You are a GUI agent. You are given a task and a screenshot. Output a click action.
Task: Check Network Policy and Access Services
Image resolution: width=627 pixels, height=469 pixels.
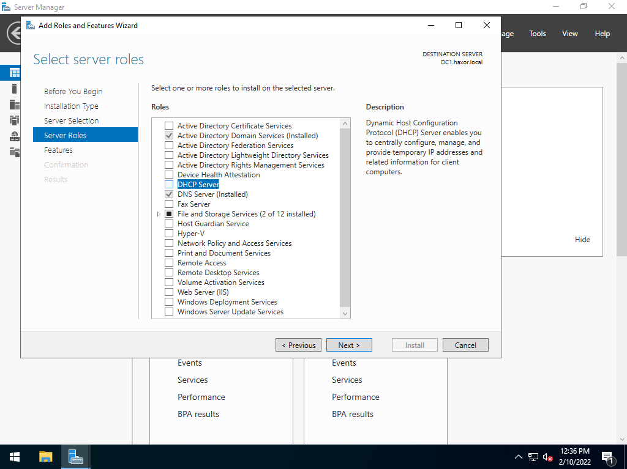(169, 243)
